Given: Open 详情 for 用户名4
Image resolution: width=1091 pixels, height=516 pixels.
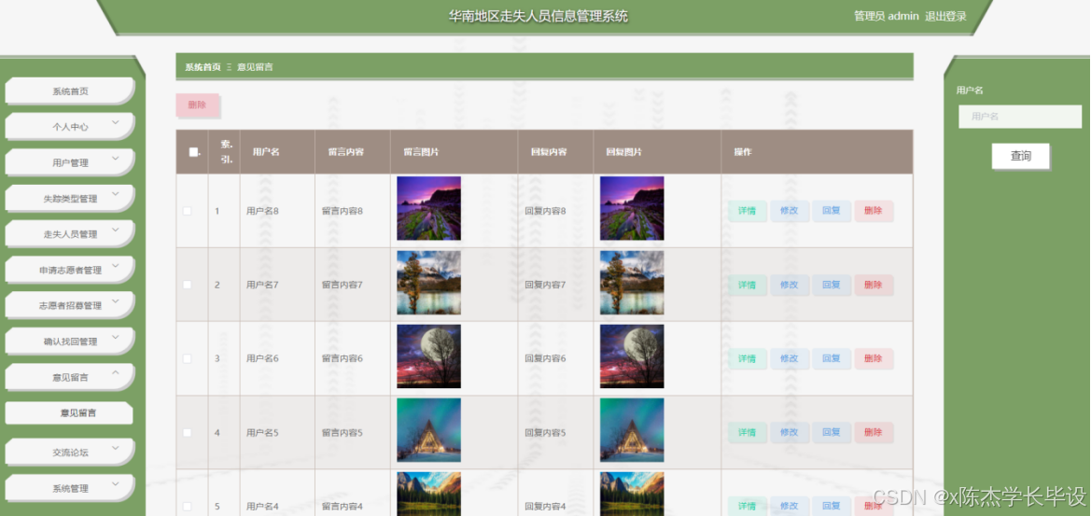Looking at the screenshot, I should tap(748, 507).
